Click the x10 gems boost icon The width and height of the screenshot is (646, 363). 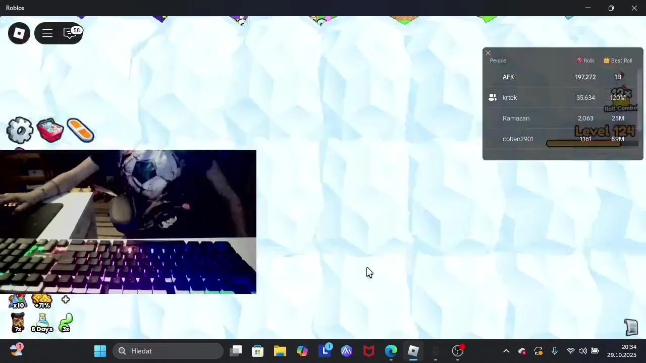[18, 301]
